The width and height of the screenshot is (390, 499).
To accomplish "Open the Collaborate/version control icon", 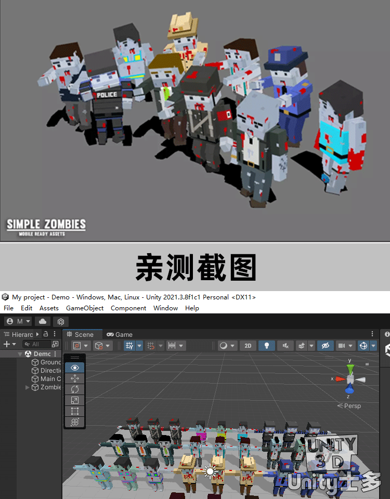I will [61, 321].
